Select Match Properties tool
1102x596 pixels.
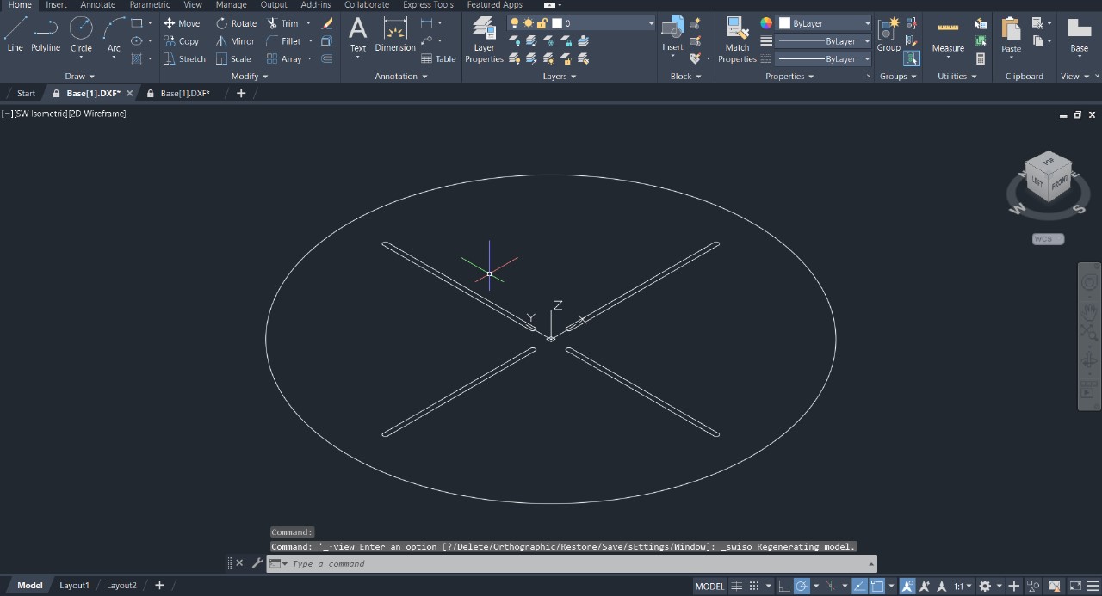(737, 40)
